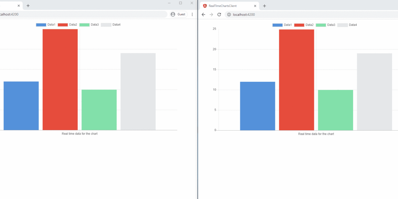Click the Guest profile button
This screenshot has width=398, height=199.
178,14
